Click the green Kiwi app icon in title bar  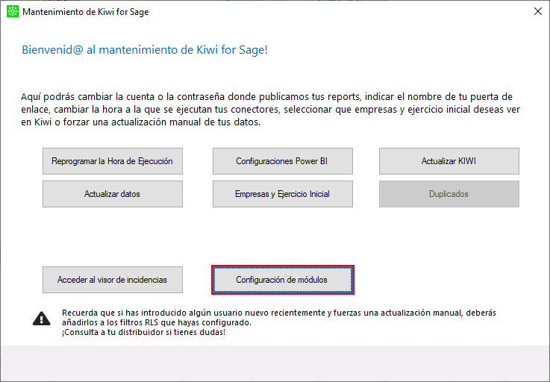pos(13,12)
